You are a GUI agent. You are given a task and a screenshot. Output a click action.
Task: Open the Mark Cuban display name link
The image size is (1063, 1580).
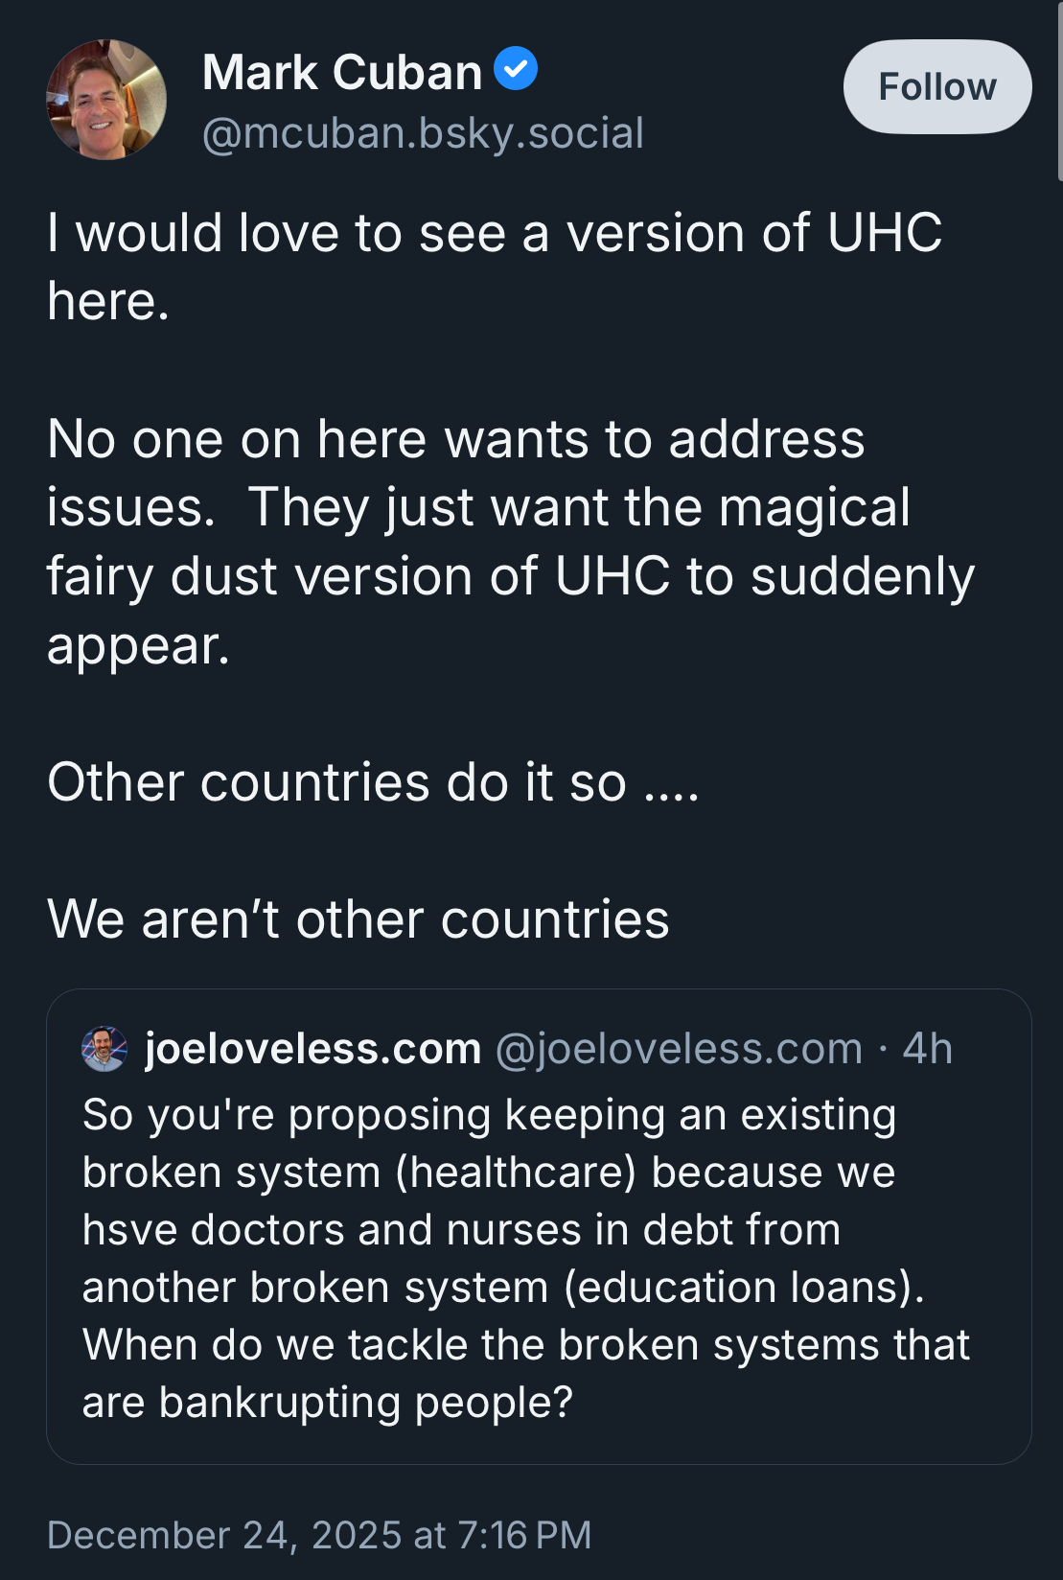[342, 73]
